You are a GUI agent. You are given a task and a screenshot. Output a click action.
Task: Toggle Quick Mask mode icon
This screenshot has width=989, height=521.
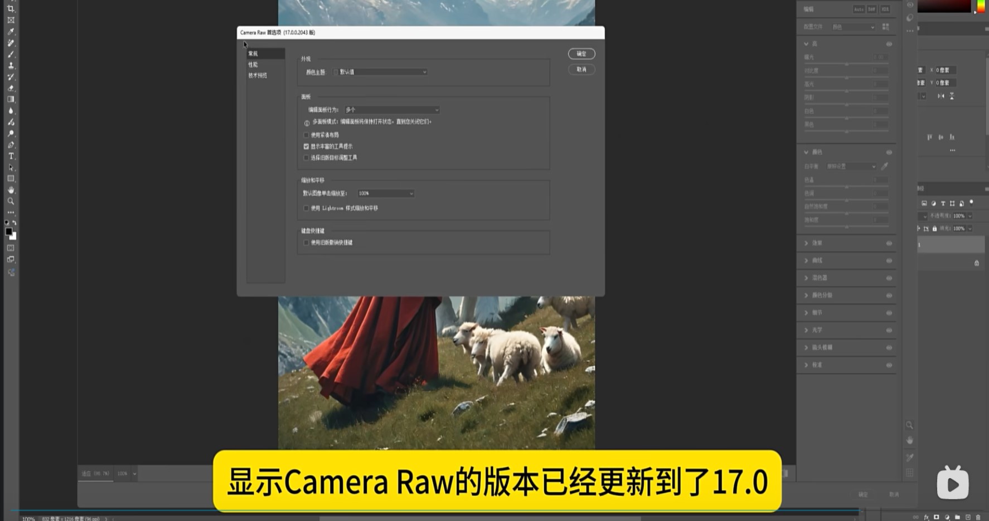(x=11, y=248)
